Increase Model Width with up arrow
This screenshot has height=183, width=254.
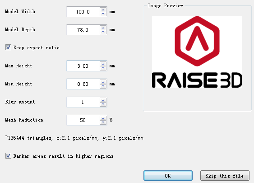[x=103, y=10]
